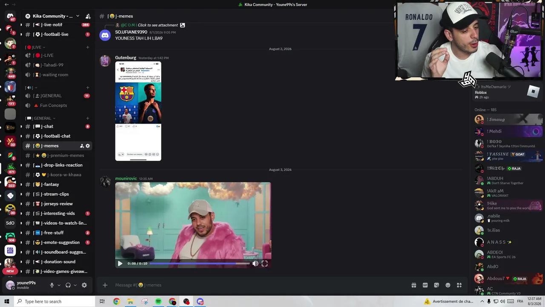The image size is (545, 307).
Task: Open Kika Community server dropdown menu
Action: click(77, 16)
